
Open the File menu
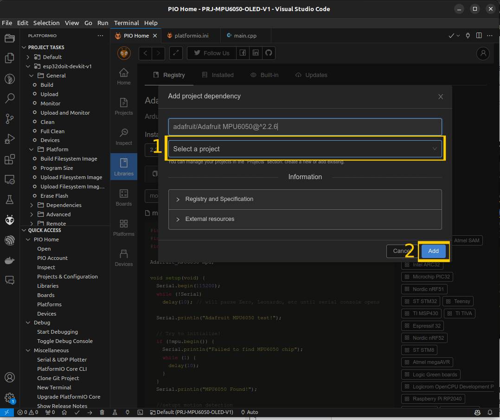[7, 23]
